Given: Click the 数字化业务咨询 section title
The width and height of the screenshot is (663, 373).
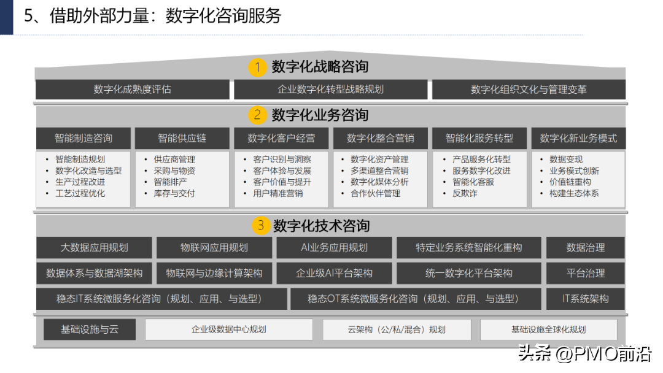Looking at the screenshot, I should 320,115.
